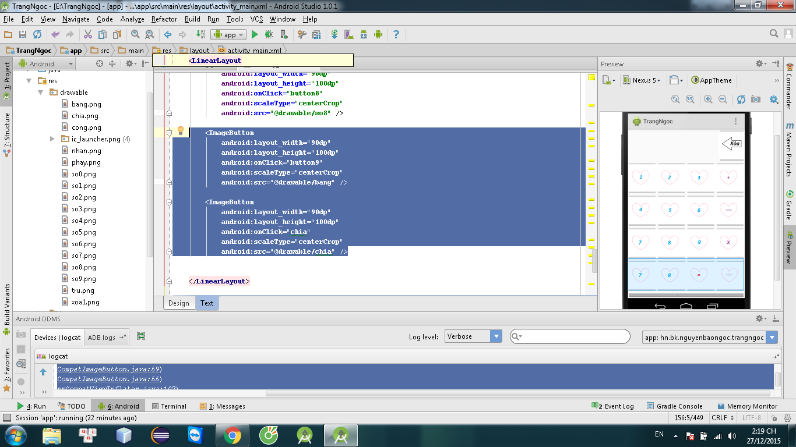Open the SDK Manager toolbar icon
The width and height of the screenshot is (796, 447).
pos(364,34)
